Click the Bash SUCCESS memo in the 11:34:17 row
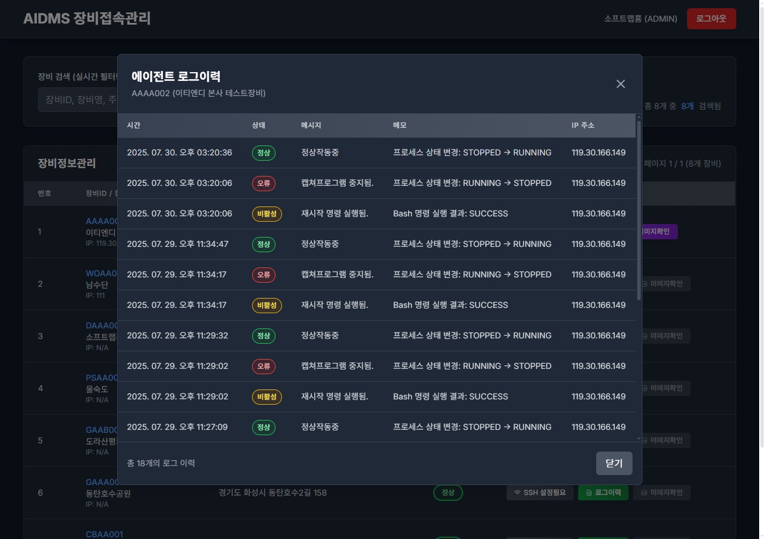 tap(450, 305)
